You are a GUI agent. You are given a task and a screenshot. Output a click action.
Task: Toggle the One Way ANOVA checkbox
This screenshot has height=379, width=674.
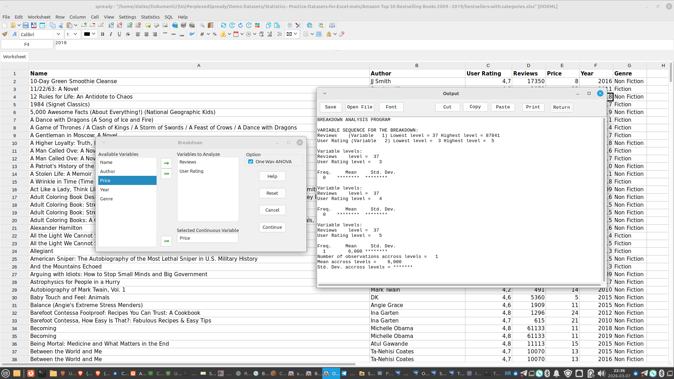tap(251, 161)
